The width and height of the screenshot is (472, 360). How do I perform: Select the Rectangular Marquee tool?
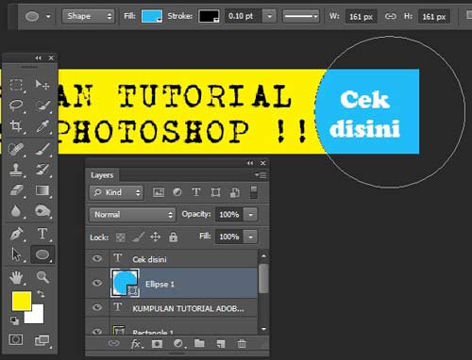[16, 85]
